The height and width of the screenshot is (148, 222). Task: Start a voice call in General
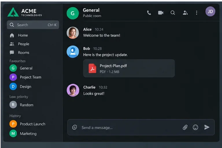[x=149, y=13]
